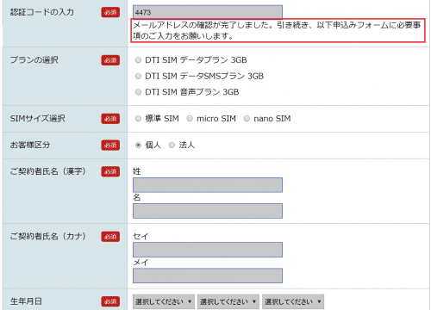
Task: Open the last 生年月日 dropdown
Action: 293,301
